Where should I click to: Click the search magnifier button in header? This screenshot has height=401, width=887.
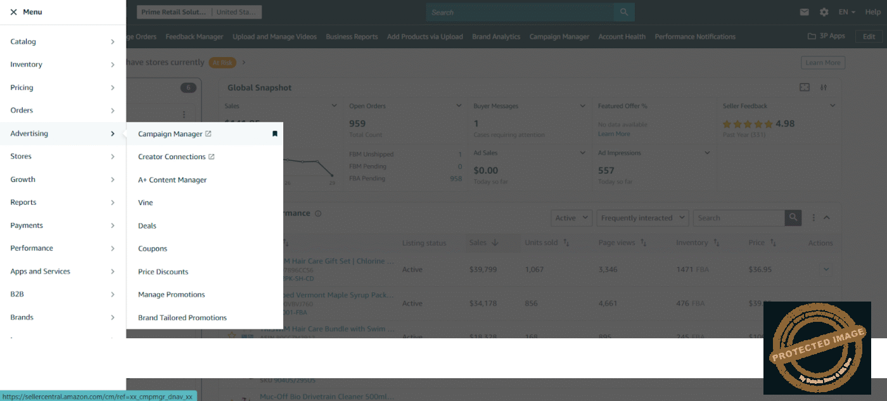623,12
